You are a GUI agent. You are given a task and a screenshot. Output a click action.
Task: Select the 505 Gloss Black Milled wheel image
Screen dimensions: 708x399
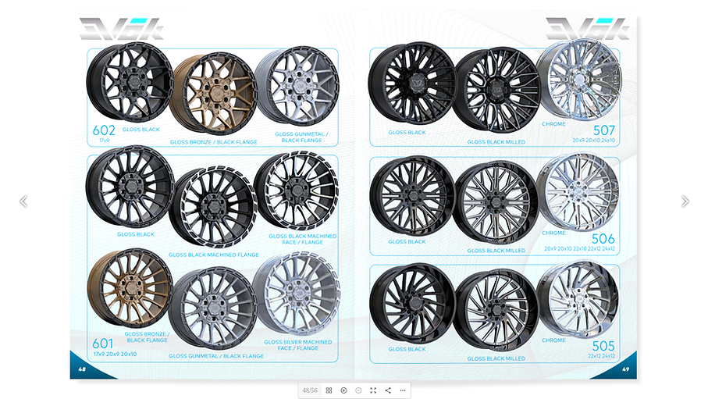click(496, 310)
